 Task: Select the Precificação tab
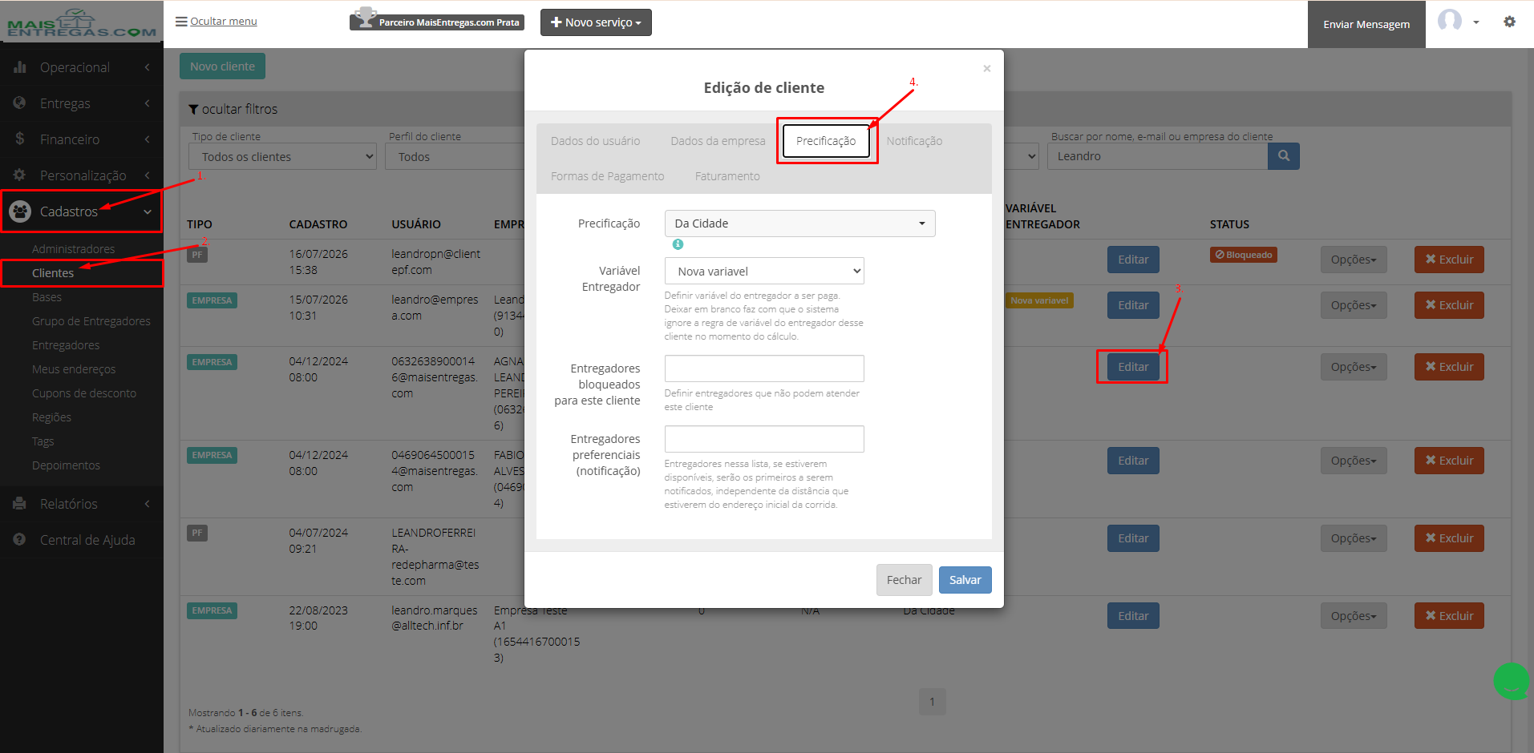(826, 141)
